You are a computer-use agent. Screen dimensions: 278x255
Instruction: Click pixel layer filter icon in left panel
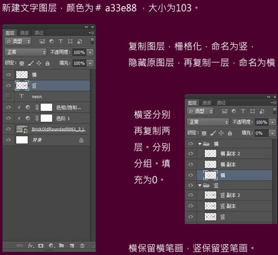[x=42, y=41]
